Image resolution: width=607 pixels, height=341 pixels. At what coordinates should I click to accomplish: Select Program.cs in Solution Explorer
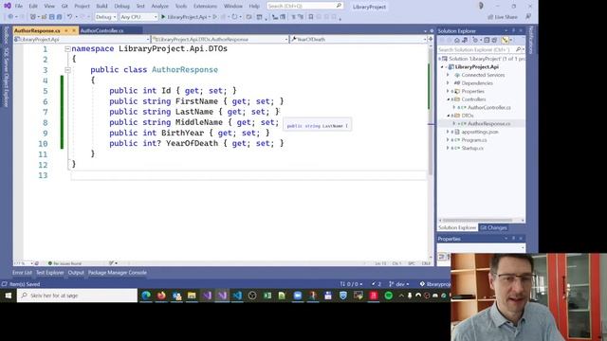point(474,140)
